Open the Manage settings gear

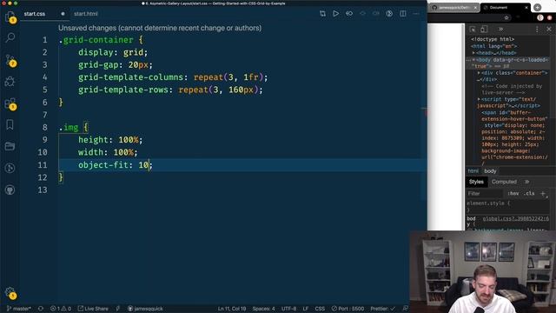[x=10, y=293]
